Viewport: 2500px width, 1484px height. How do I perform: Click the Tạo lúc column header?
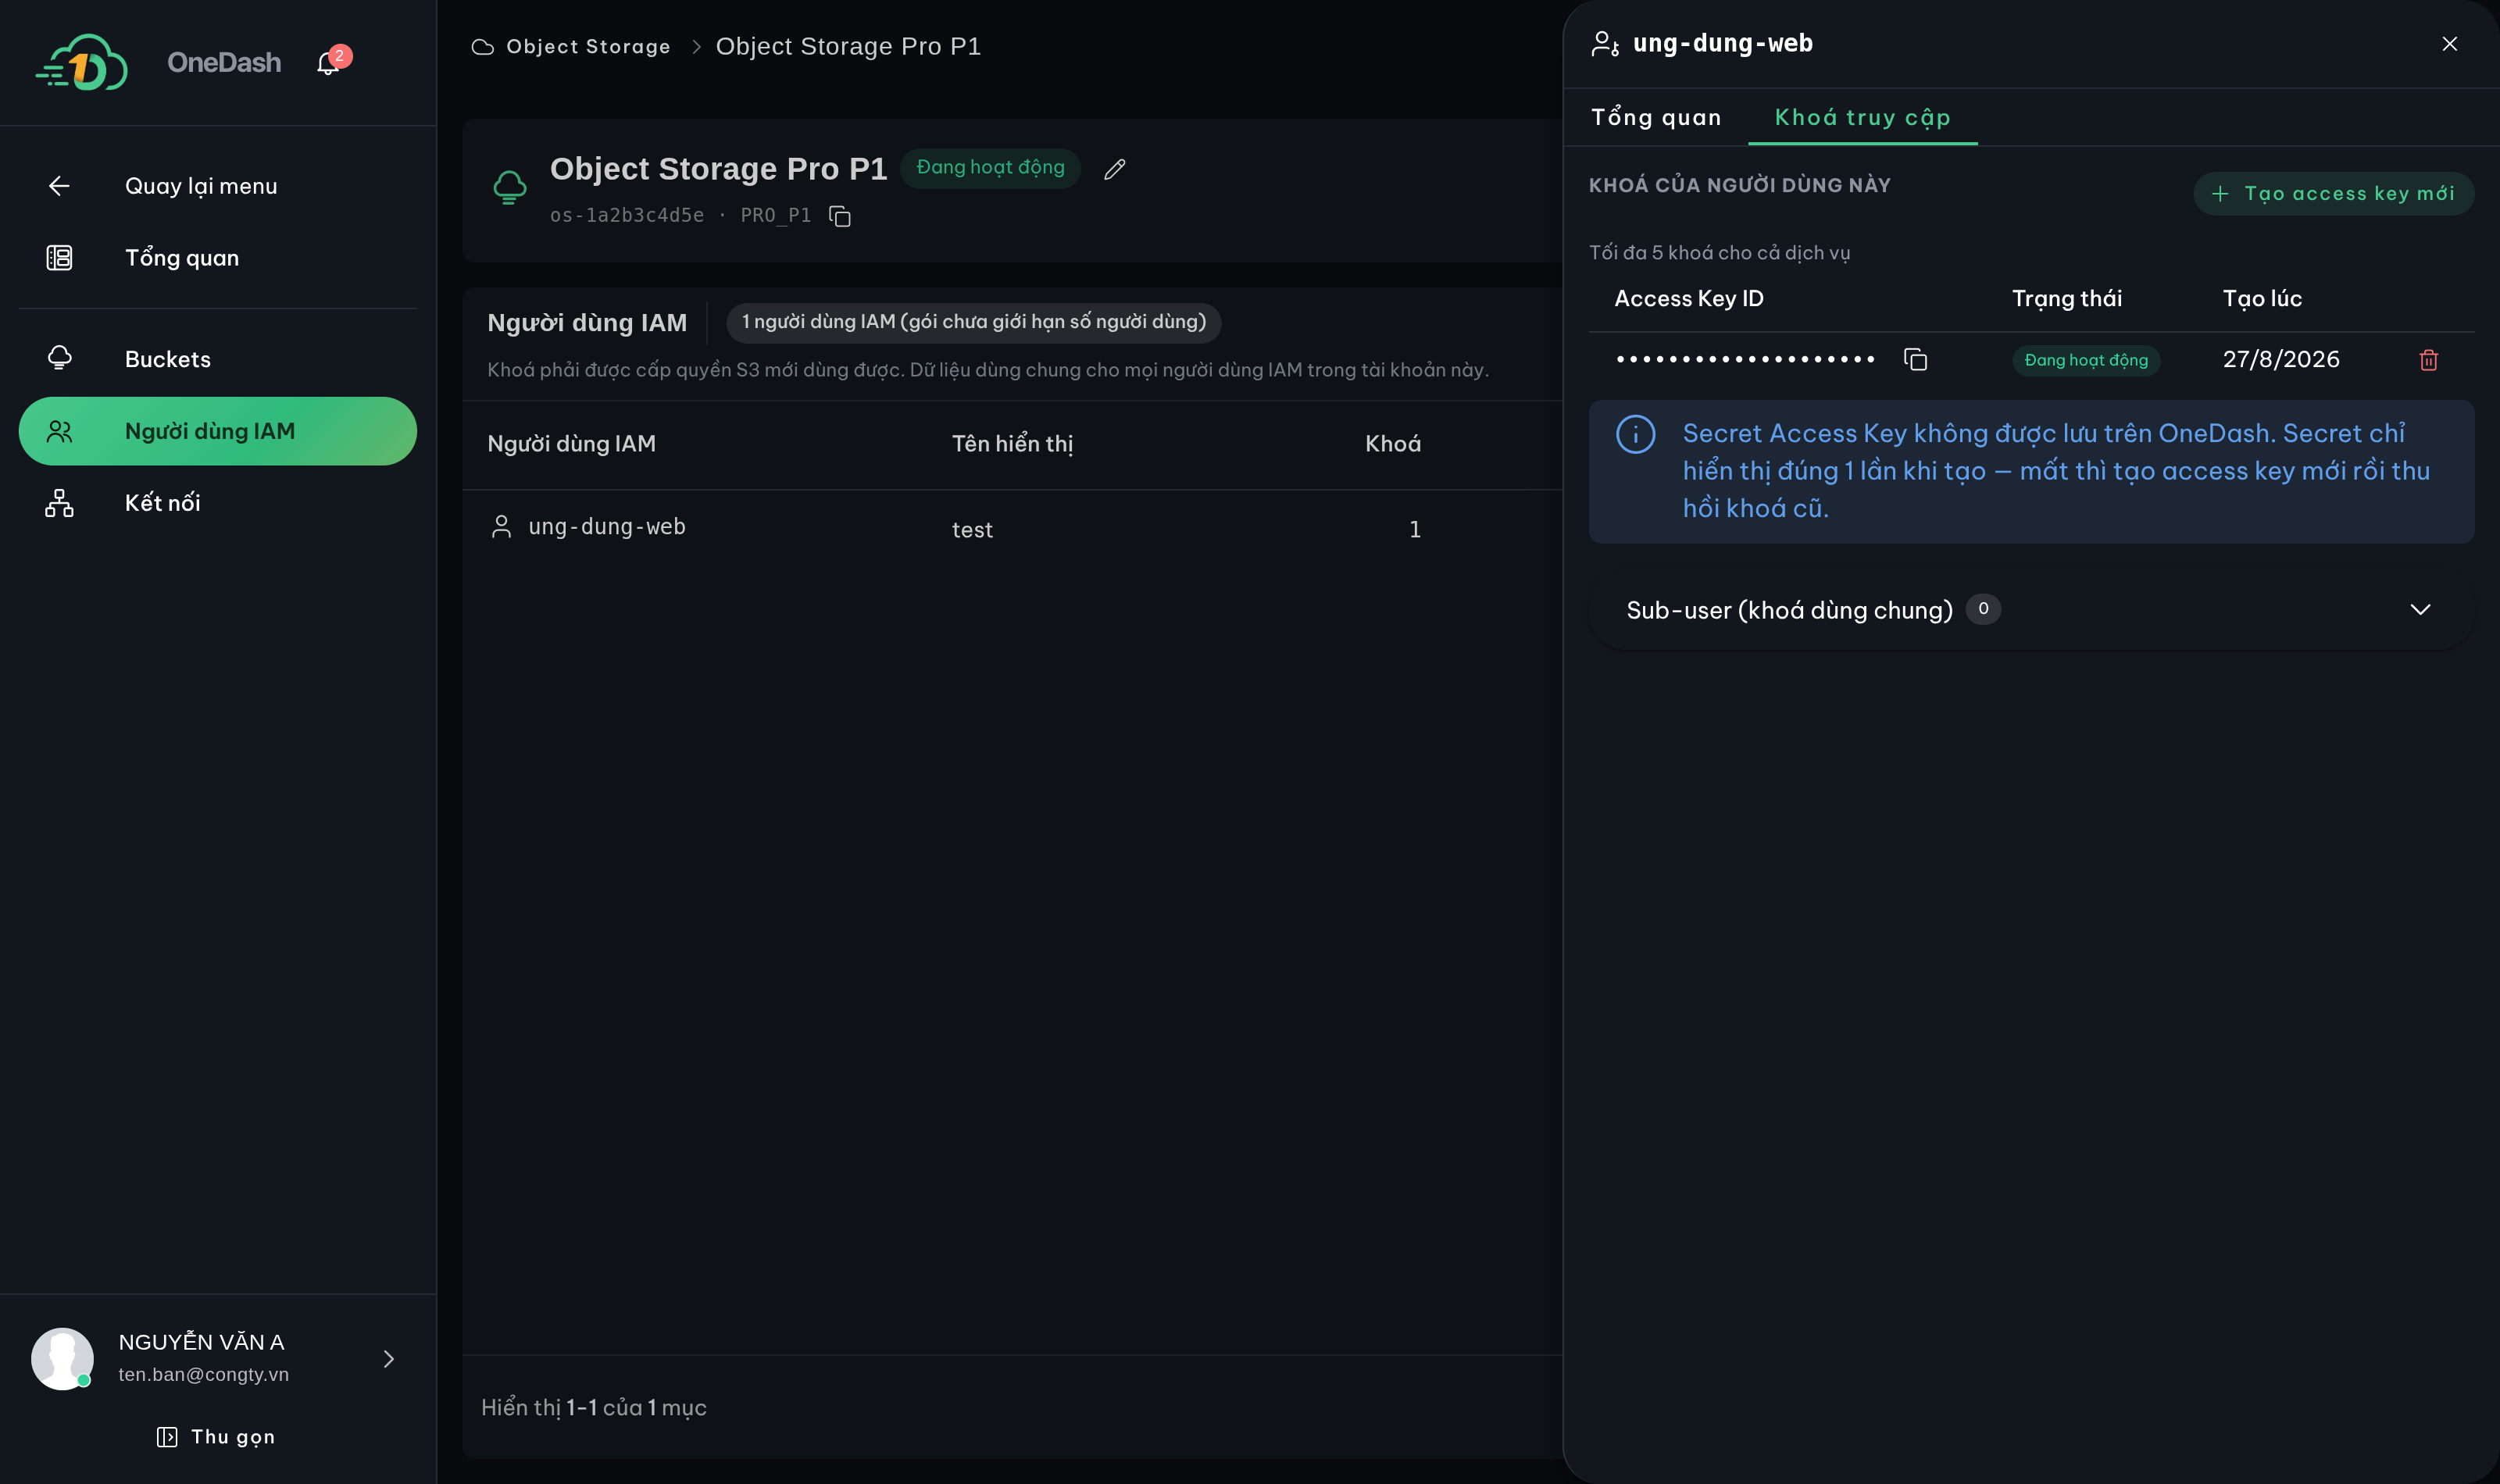pos(2262,299)
